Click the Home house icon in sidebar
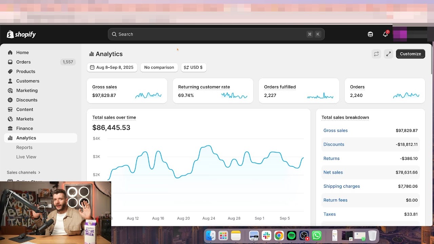The image size is (434, 244). pos(10,53)
